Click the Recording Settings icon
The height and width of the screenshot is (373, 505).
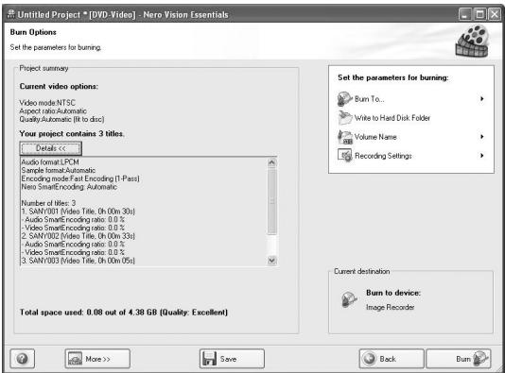[x=344, y=155]
